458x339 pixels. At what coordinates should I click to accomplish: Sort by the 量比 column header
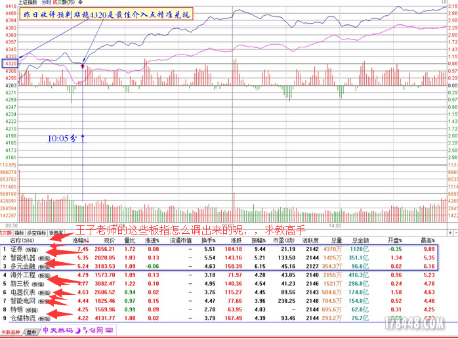[130, 240]
